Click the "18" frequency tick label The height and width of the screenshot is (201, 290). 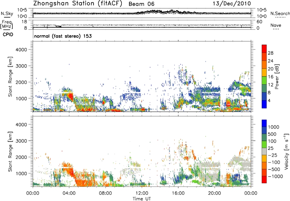tap(24, 22)
